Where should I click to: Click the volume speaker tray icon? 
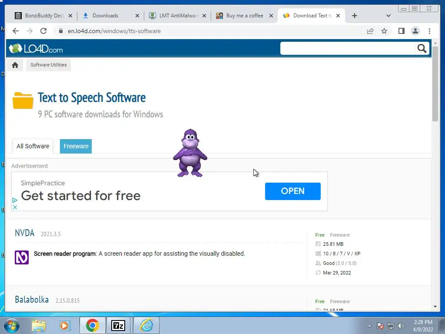[x=401, y=326]
